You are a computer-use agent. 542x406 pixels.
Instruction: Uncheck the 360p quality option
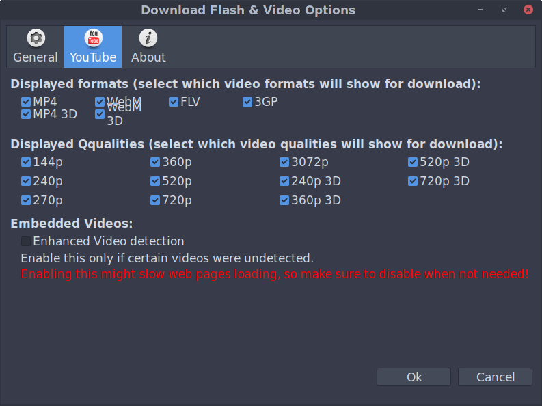click(155, 162)
